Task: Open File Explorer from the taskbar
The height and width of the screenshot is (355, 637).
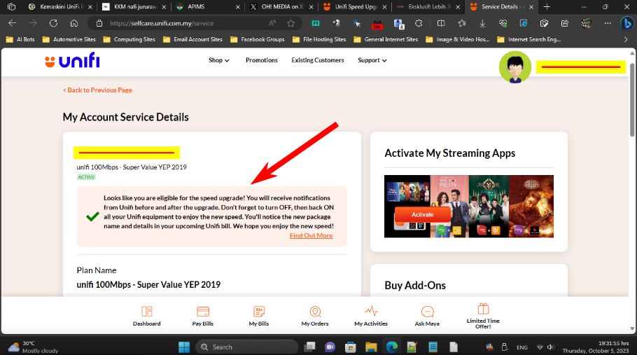Action: click(x=371, y=347)
